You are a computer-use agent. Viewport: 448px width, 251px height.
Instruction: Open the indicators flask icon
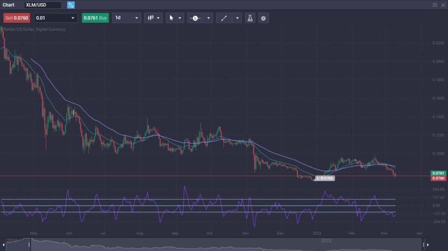pos(250,18)
